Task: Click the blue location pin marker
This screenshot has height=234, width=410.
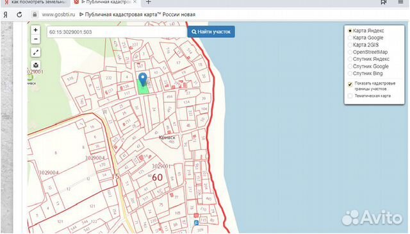Action: 142,79
